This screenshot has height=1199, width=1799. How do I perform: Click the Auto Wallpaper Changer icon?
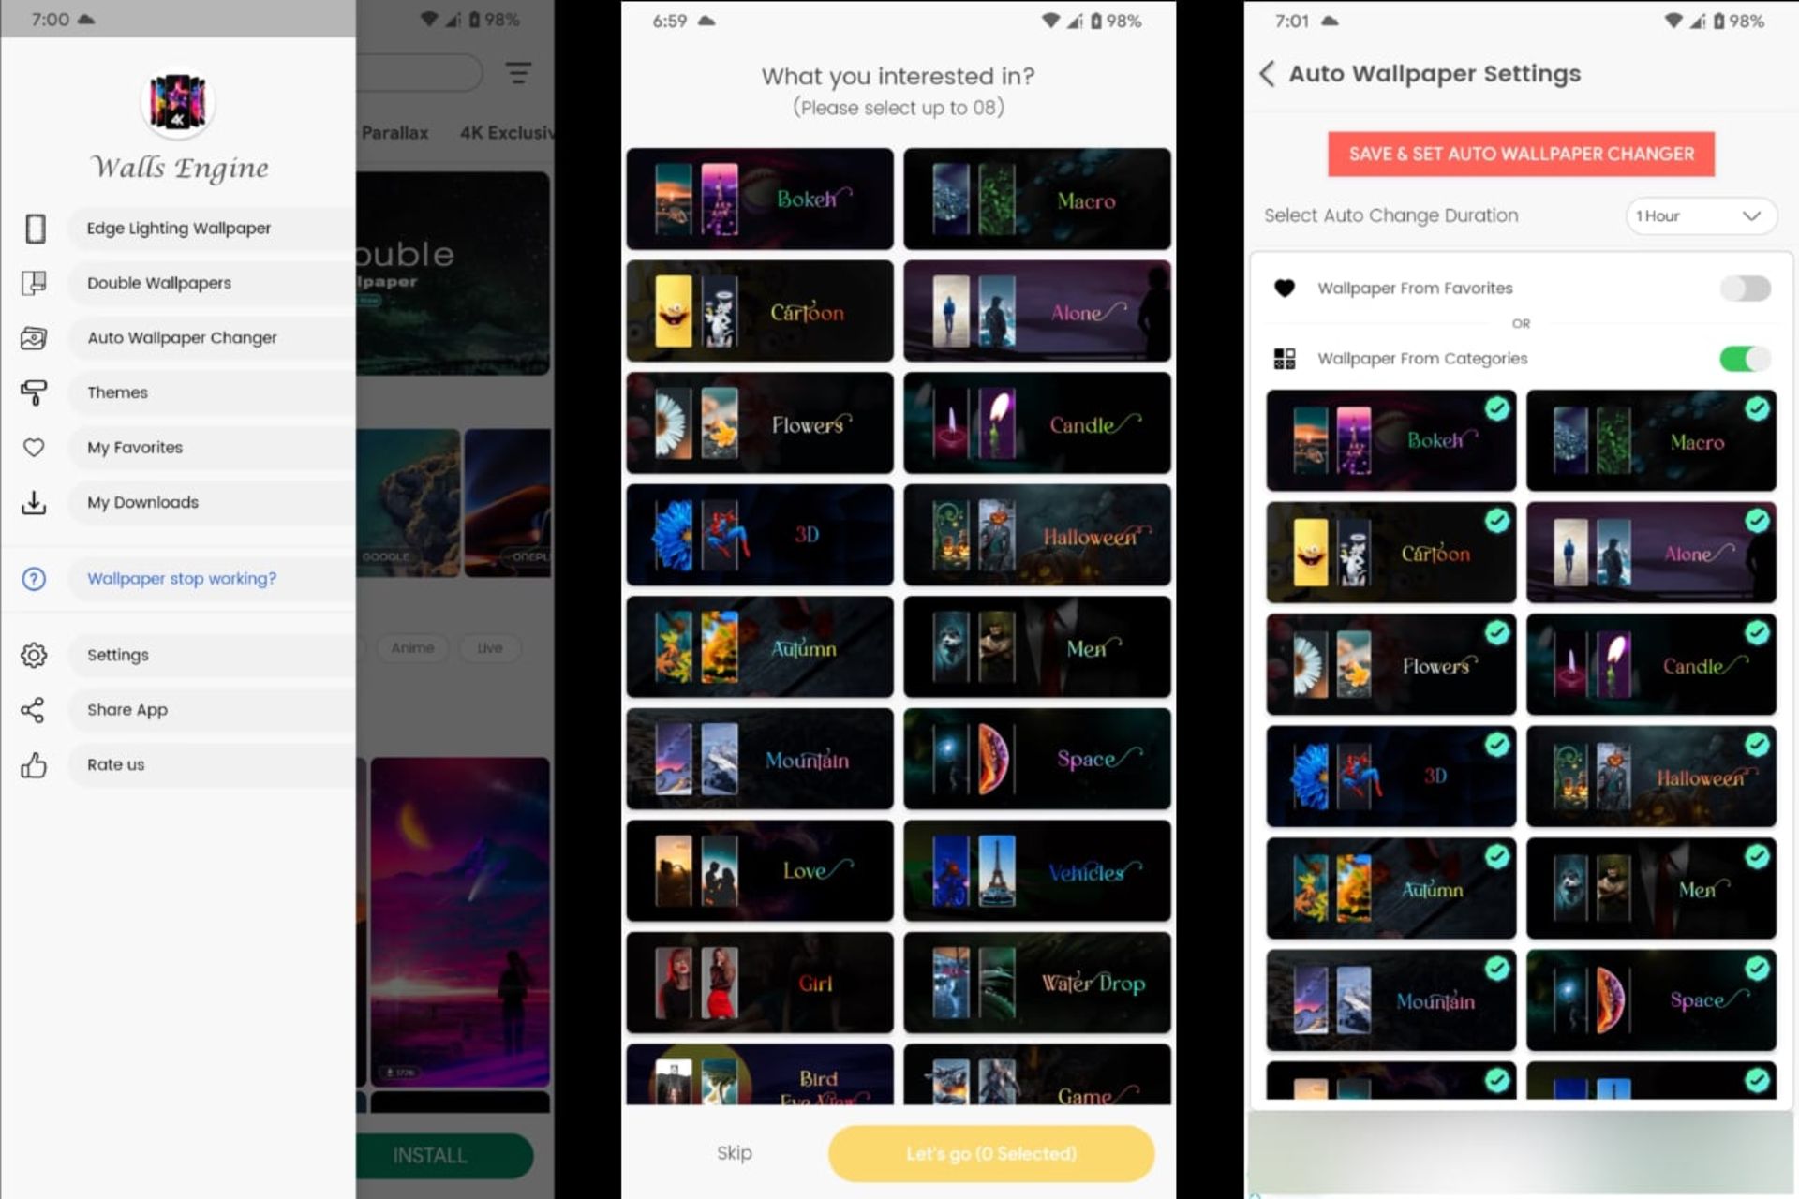coord(37,337)
